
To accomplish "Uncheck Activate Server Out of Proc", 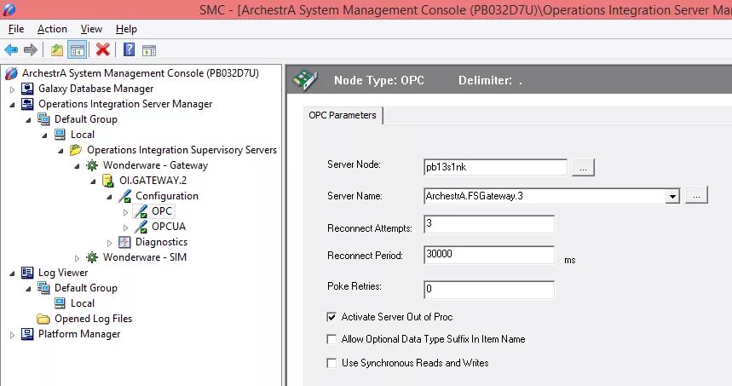I will [x=331, y=317].
